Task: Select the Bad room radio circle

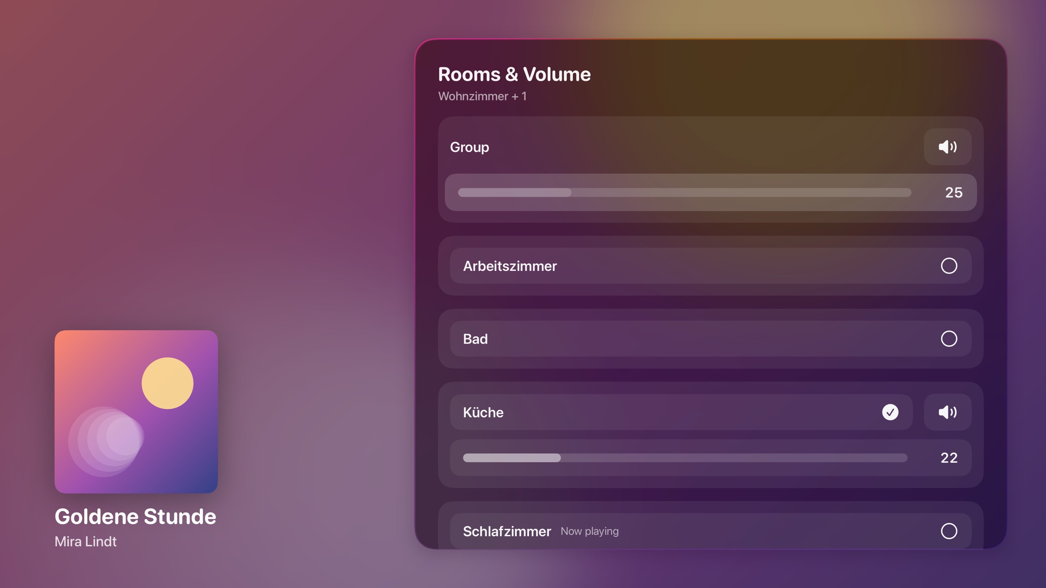Action: point(949,339)
